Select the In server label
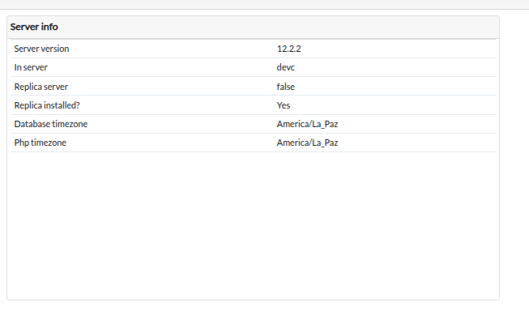 pos(31,67)
